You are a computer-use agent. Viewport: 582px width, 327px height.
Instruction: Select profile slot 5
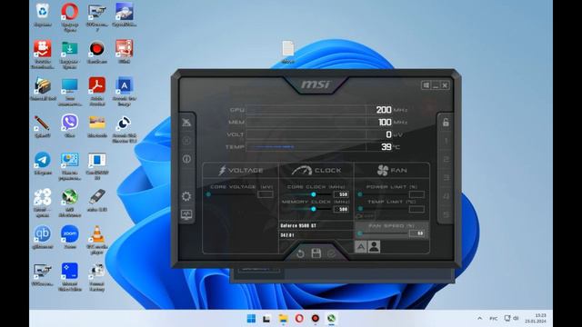[446, 214]
